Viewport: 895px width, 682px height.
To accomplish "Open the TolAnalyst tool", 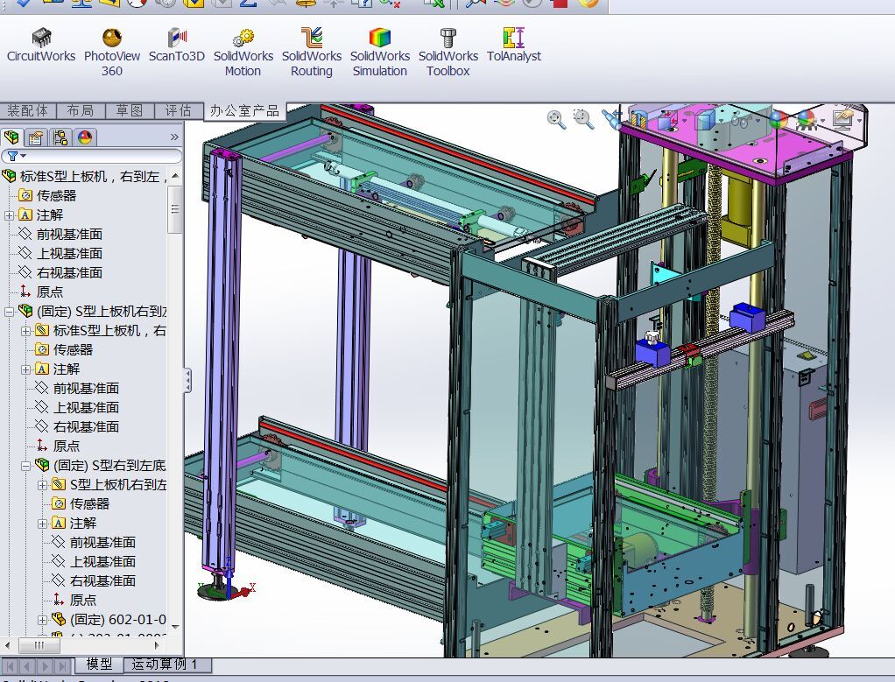I will (514, 46).
